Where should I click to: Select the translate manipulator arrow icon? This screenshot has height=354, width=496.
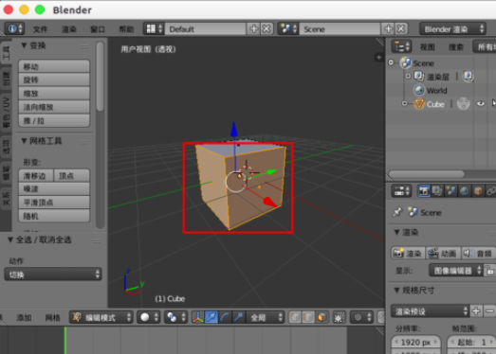(211, 317)
